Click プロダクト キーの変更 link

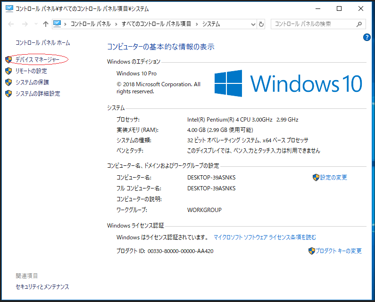(339, 251)
